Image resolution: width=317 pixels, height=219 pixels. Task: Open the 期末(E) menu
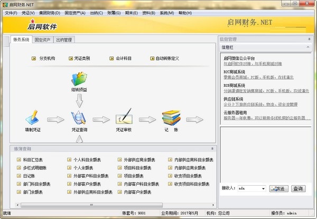coord(132,13)
